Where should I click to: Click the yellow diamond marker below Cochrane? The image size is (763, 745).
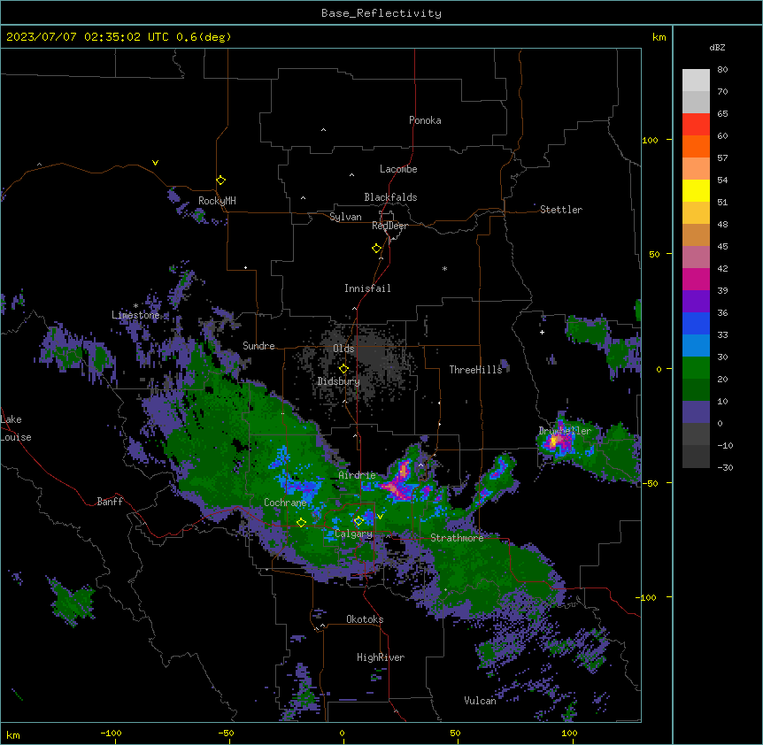pyautogui.click(x=301, y=523)
